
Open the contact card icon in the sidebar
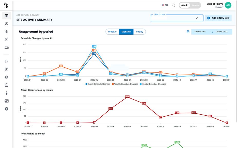[6, 101]
